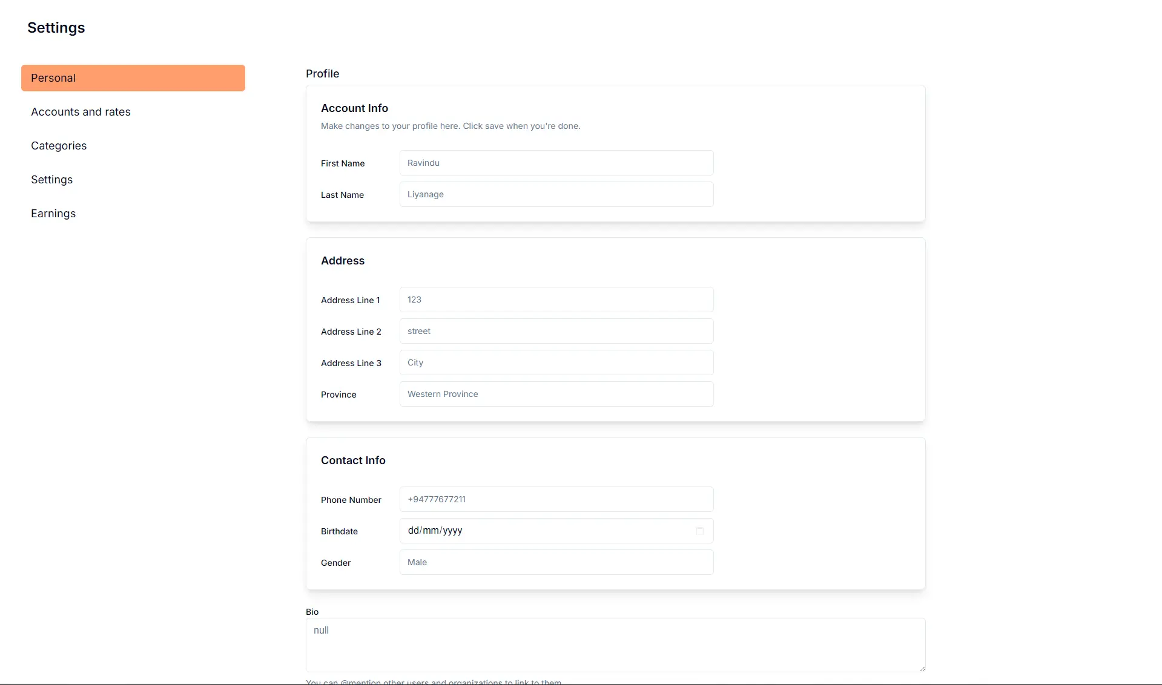Image resolution: width=1162 pixels, height=685 pixels.
Task: Click the First Name input field
Action: tap(556, 163)
